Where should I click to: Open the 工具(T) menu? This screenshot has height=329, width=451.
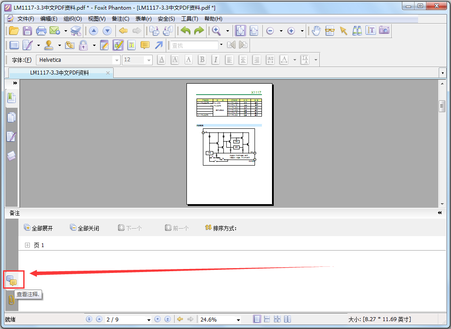190,19
